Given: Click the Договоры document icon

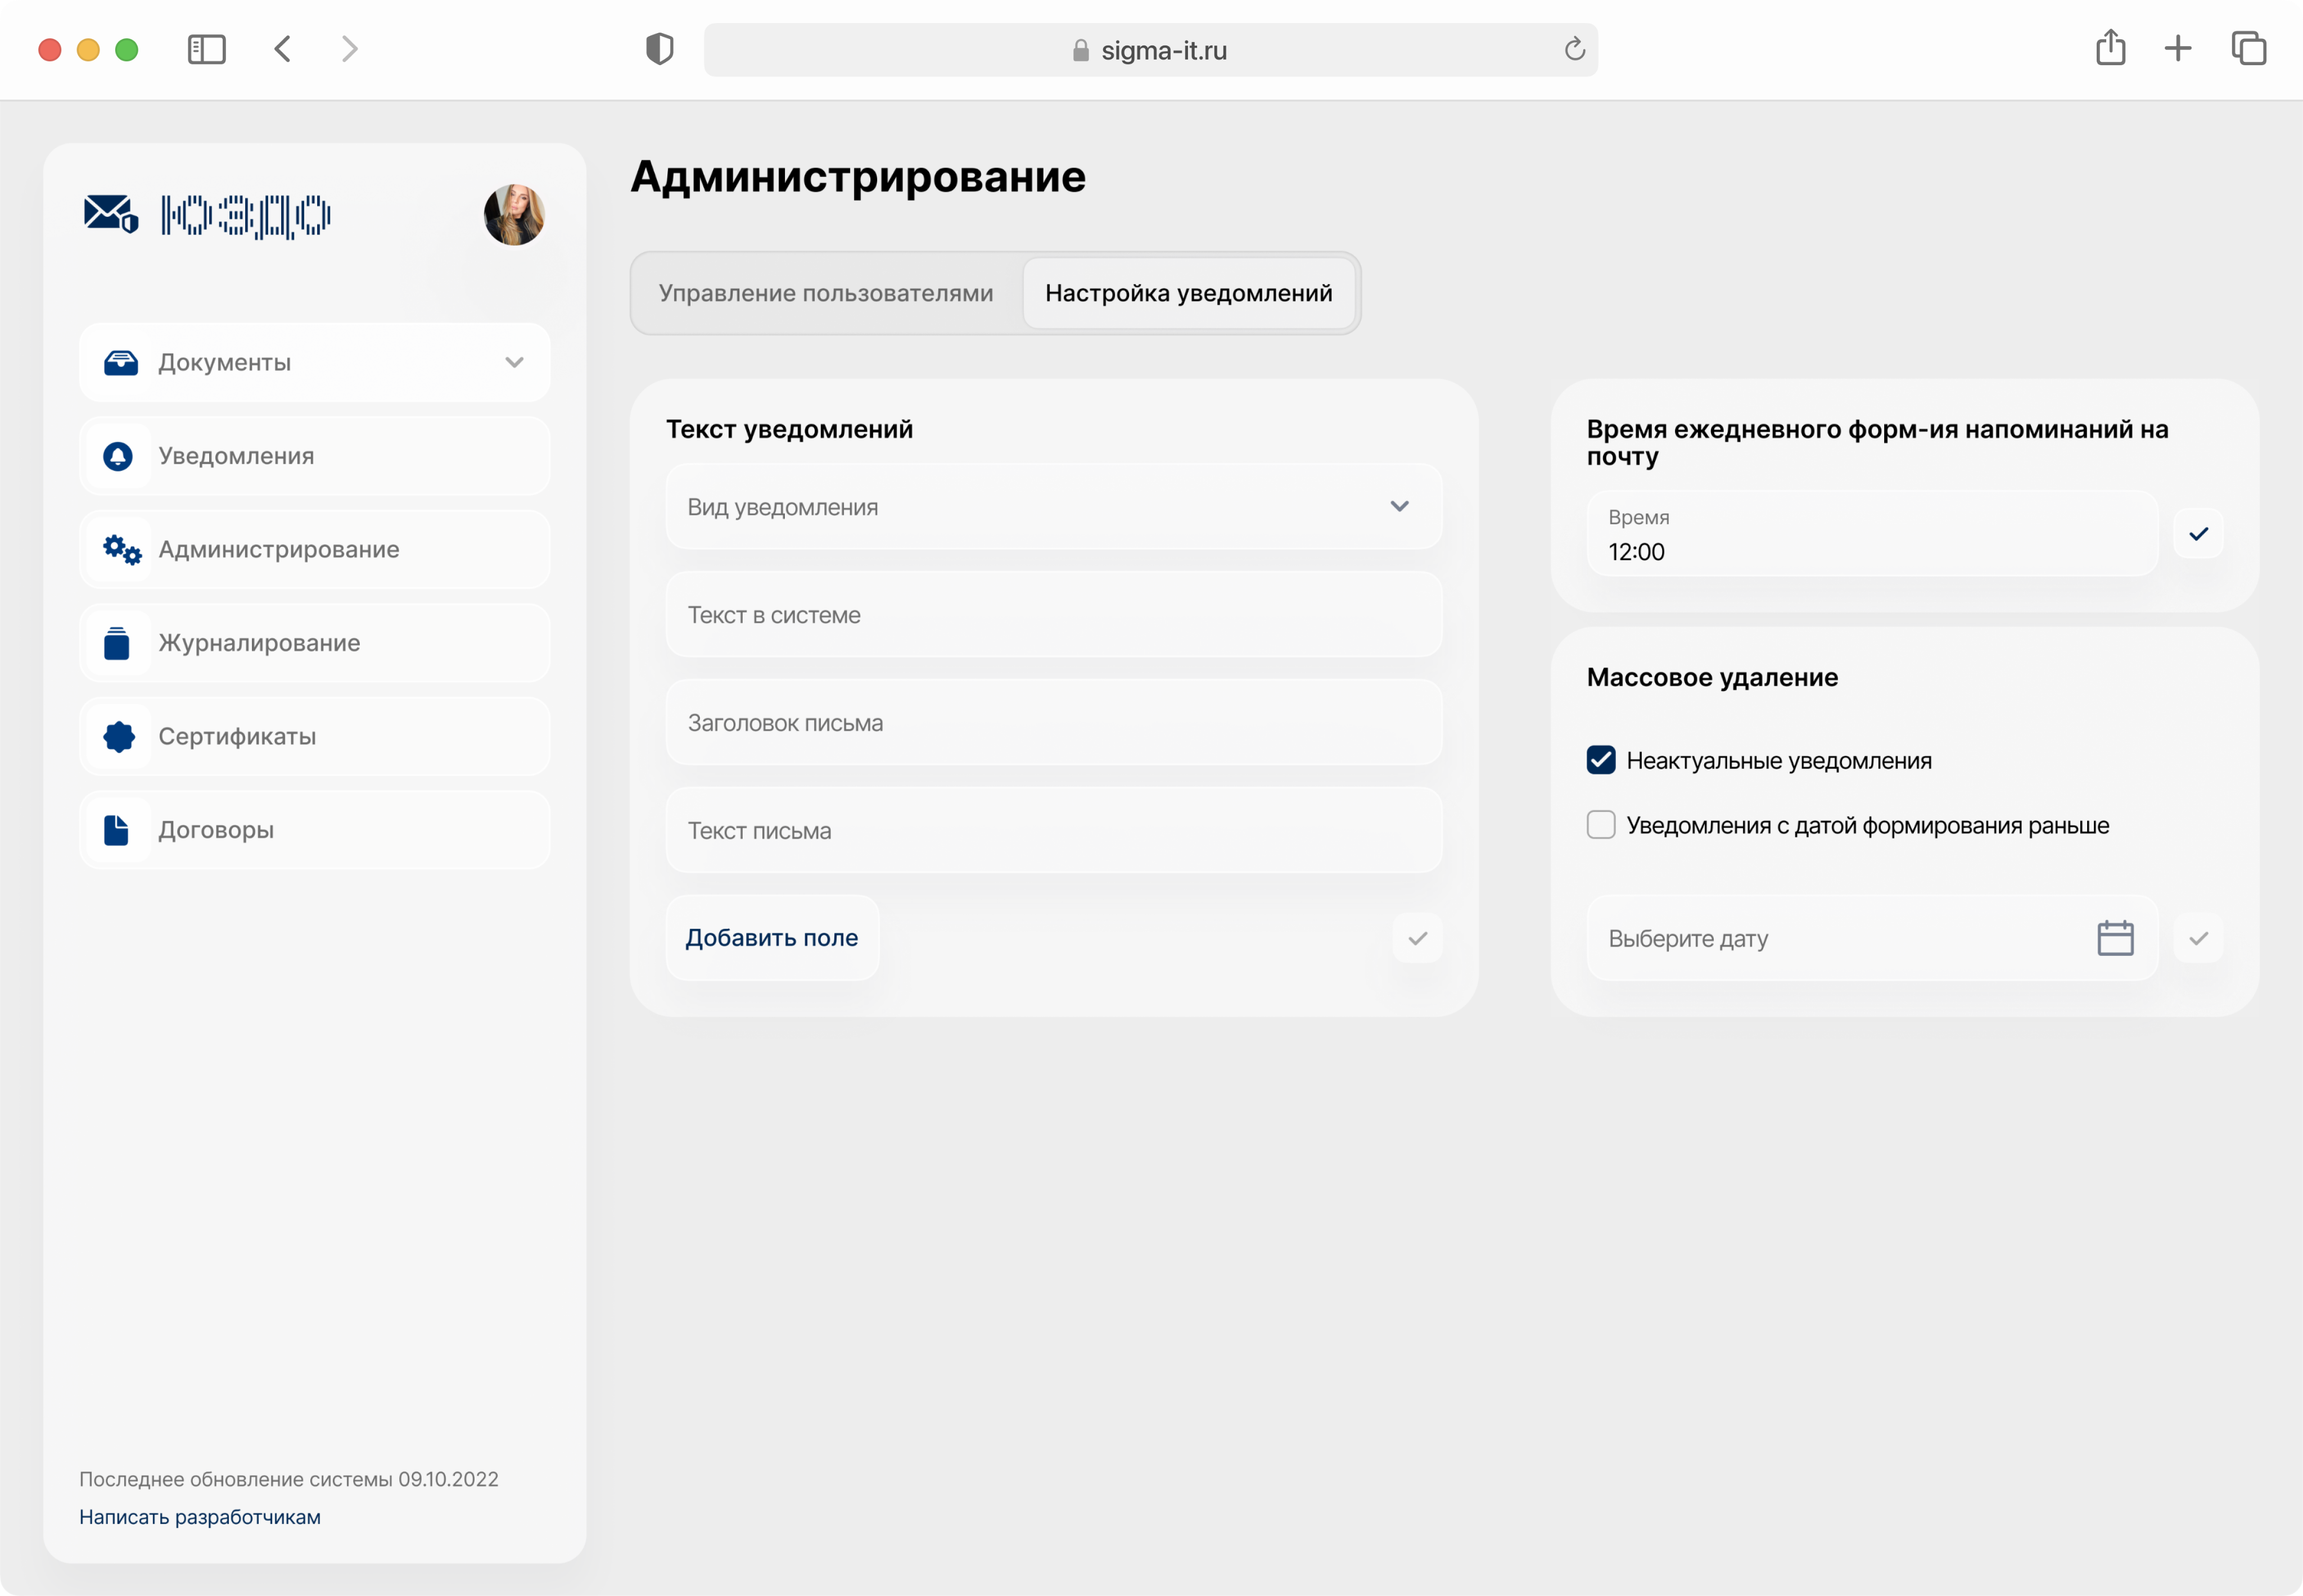Looking at the screenshot, I should click(x=117, y=830).
